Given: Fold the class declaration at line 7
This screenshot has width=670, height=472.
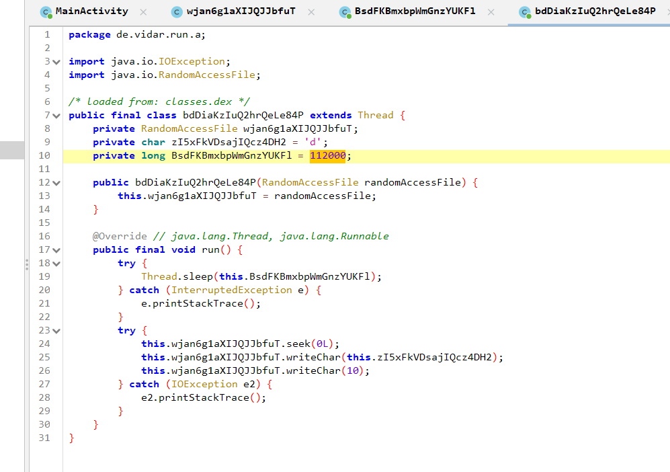Looking at the screenshot, I should point(56,116).
